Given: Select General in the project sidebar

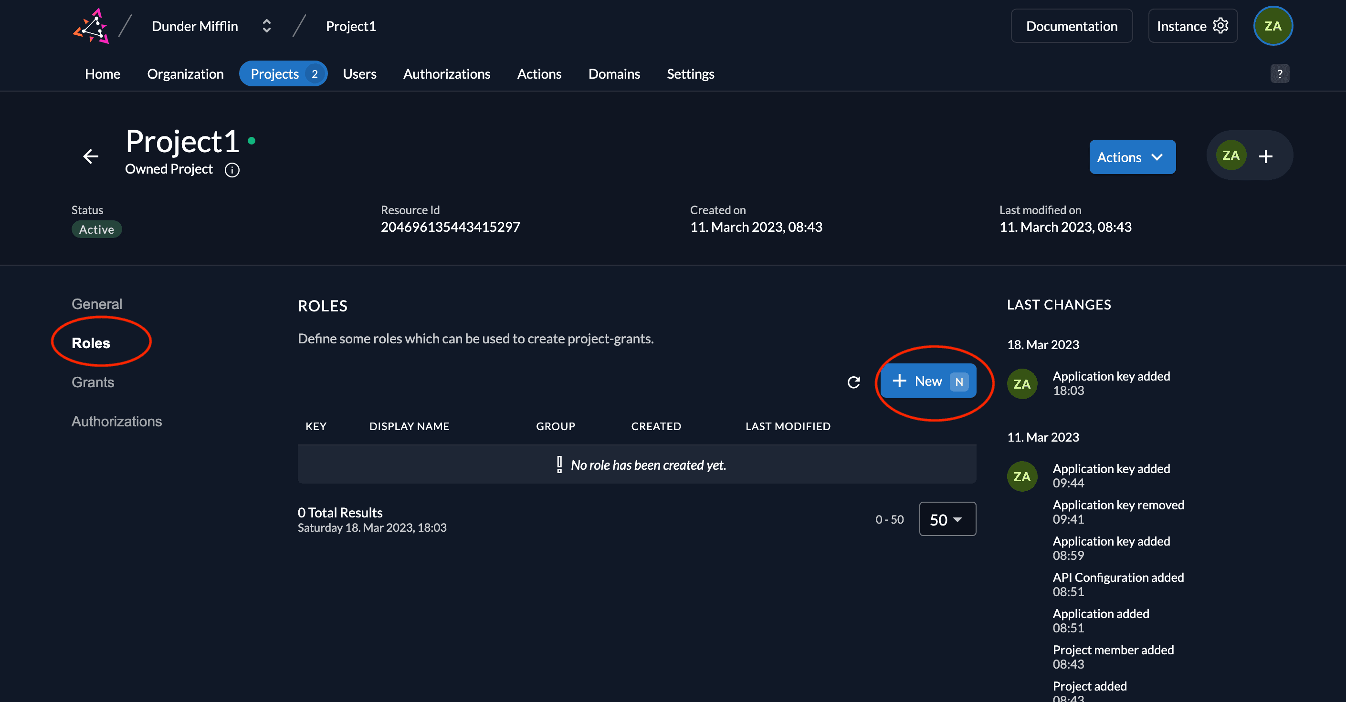Looking at the screenshot, I should click(x=97, y=304).
